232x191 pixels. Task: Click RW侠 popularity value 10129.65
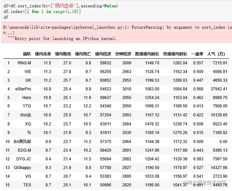click(219, 115)
